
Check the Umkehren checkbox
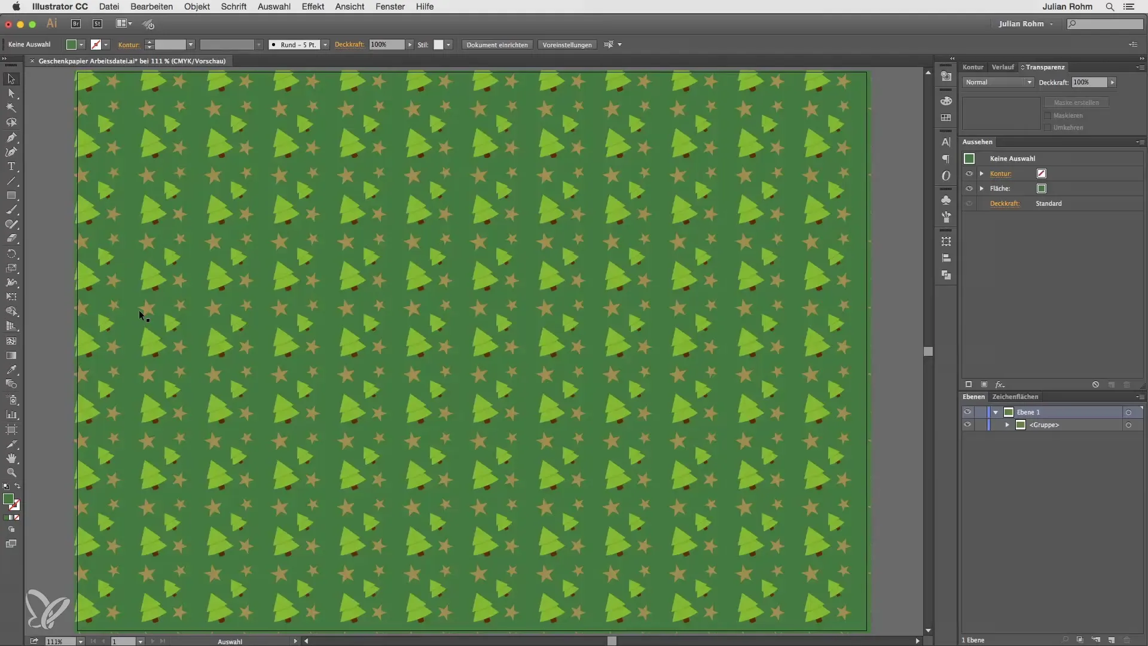[1048, 127]
